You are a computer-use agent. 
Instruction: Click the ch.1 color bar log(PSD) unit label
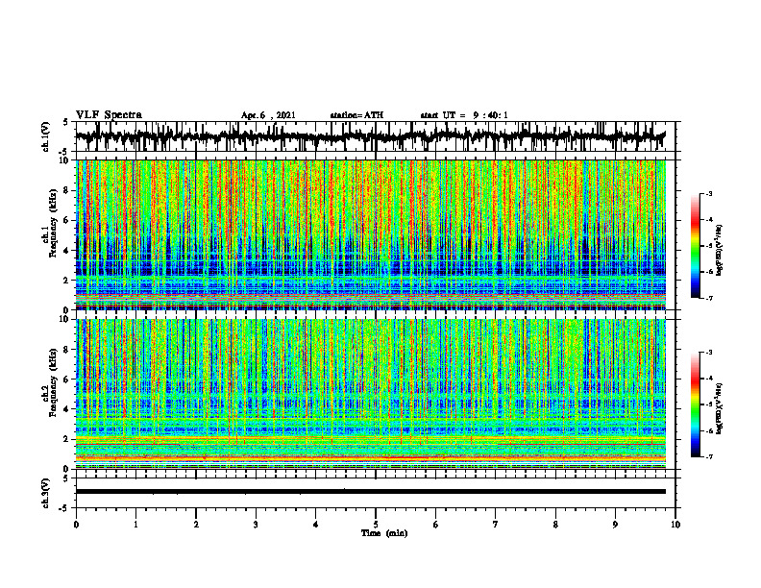click(720, 251)
